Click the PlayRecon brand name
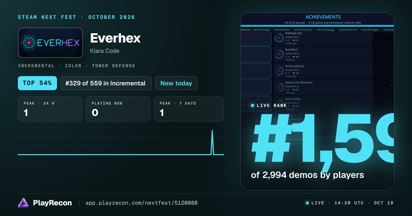412x216 pixels. [53, 203]
